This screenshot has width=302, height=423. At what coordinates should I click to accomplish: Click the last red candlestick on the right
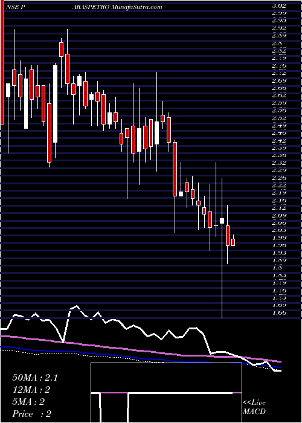point(233,242)
